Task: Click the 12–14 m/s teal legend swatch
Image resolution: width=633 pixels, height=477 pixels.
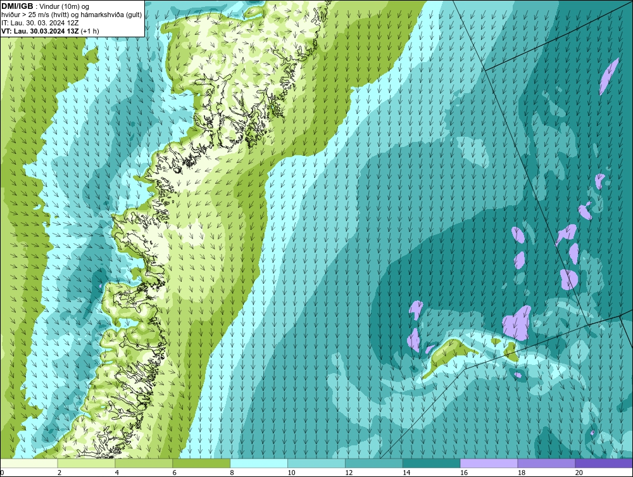Action: coord(374,463)
